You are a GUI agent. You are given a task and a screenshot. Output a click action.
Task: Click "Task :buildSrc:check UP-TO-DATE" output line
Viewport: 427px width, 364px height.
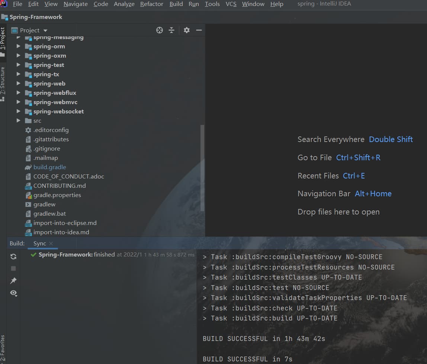[270, 308]
